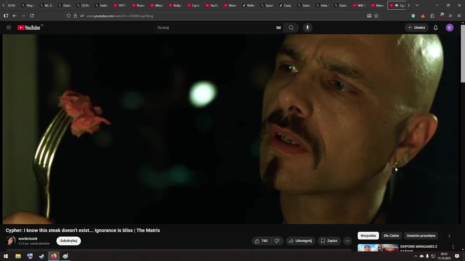Switch to the 'ćwitte' X tab
The height and width of the screenshot is (261, 465).
point(101,5)
